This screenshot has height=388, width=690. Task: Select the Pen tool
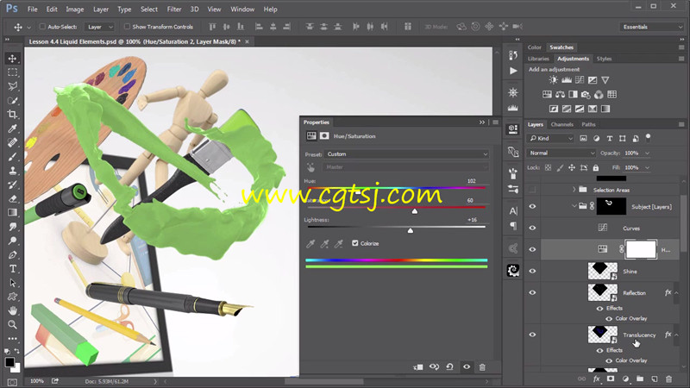point(12,254)
